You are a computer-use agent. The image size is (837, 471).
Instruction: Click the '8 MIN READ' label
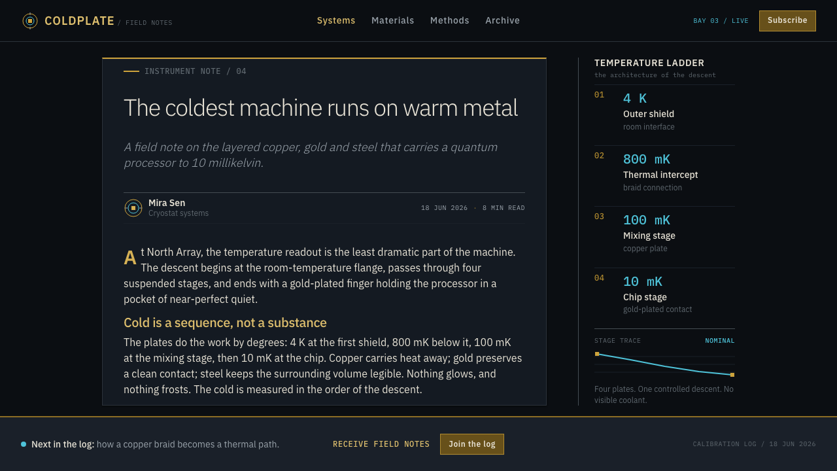click(x=504, y=208)
